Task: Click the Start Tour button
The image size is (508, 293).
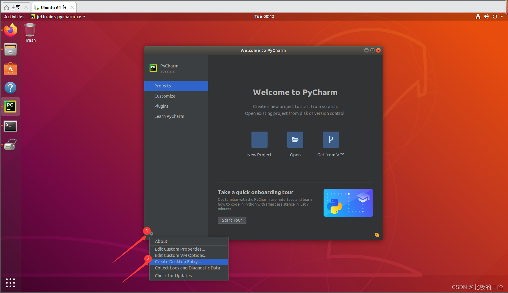Action: click(x=232, y=220)
